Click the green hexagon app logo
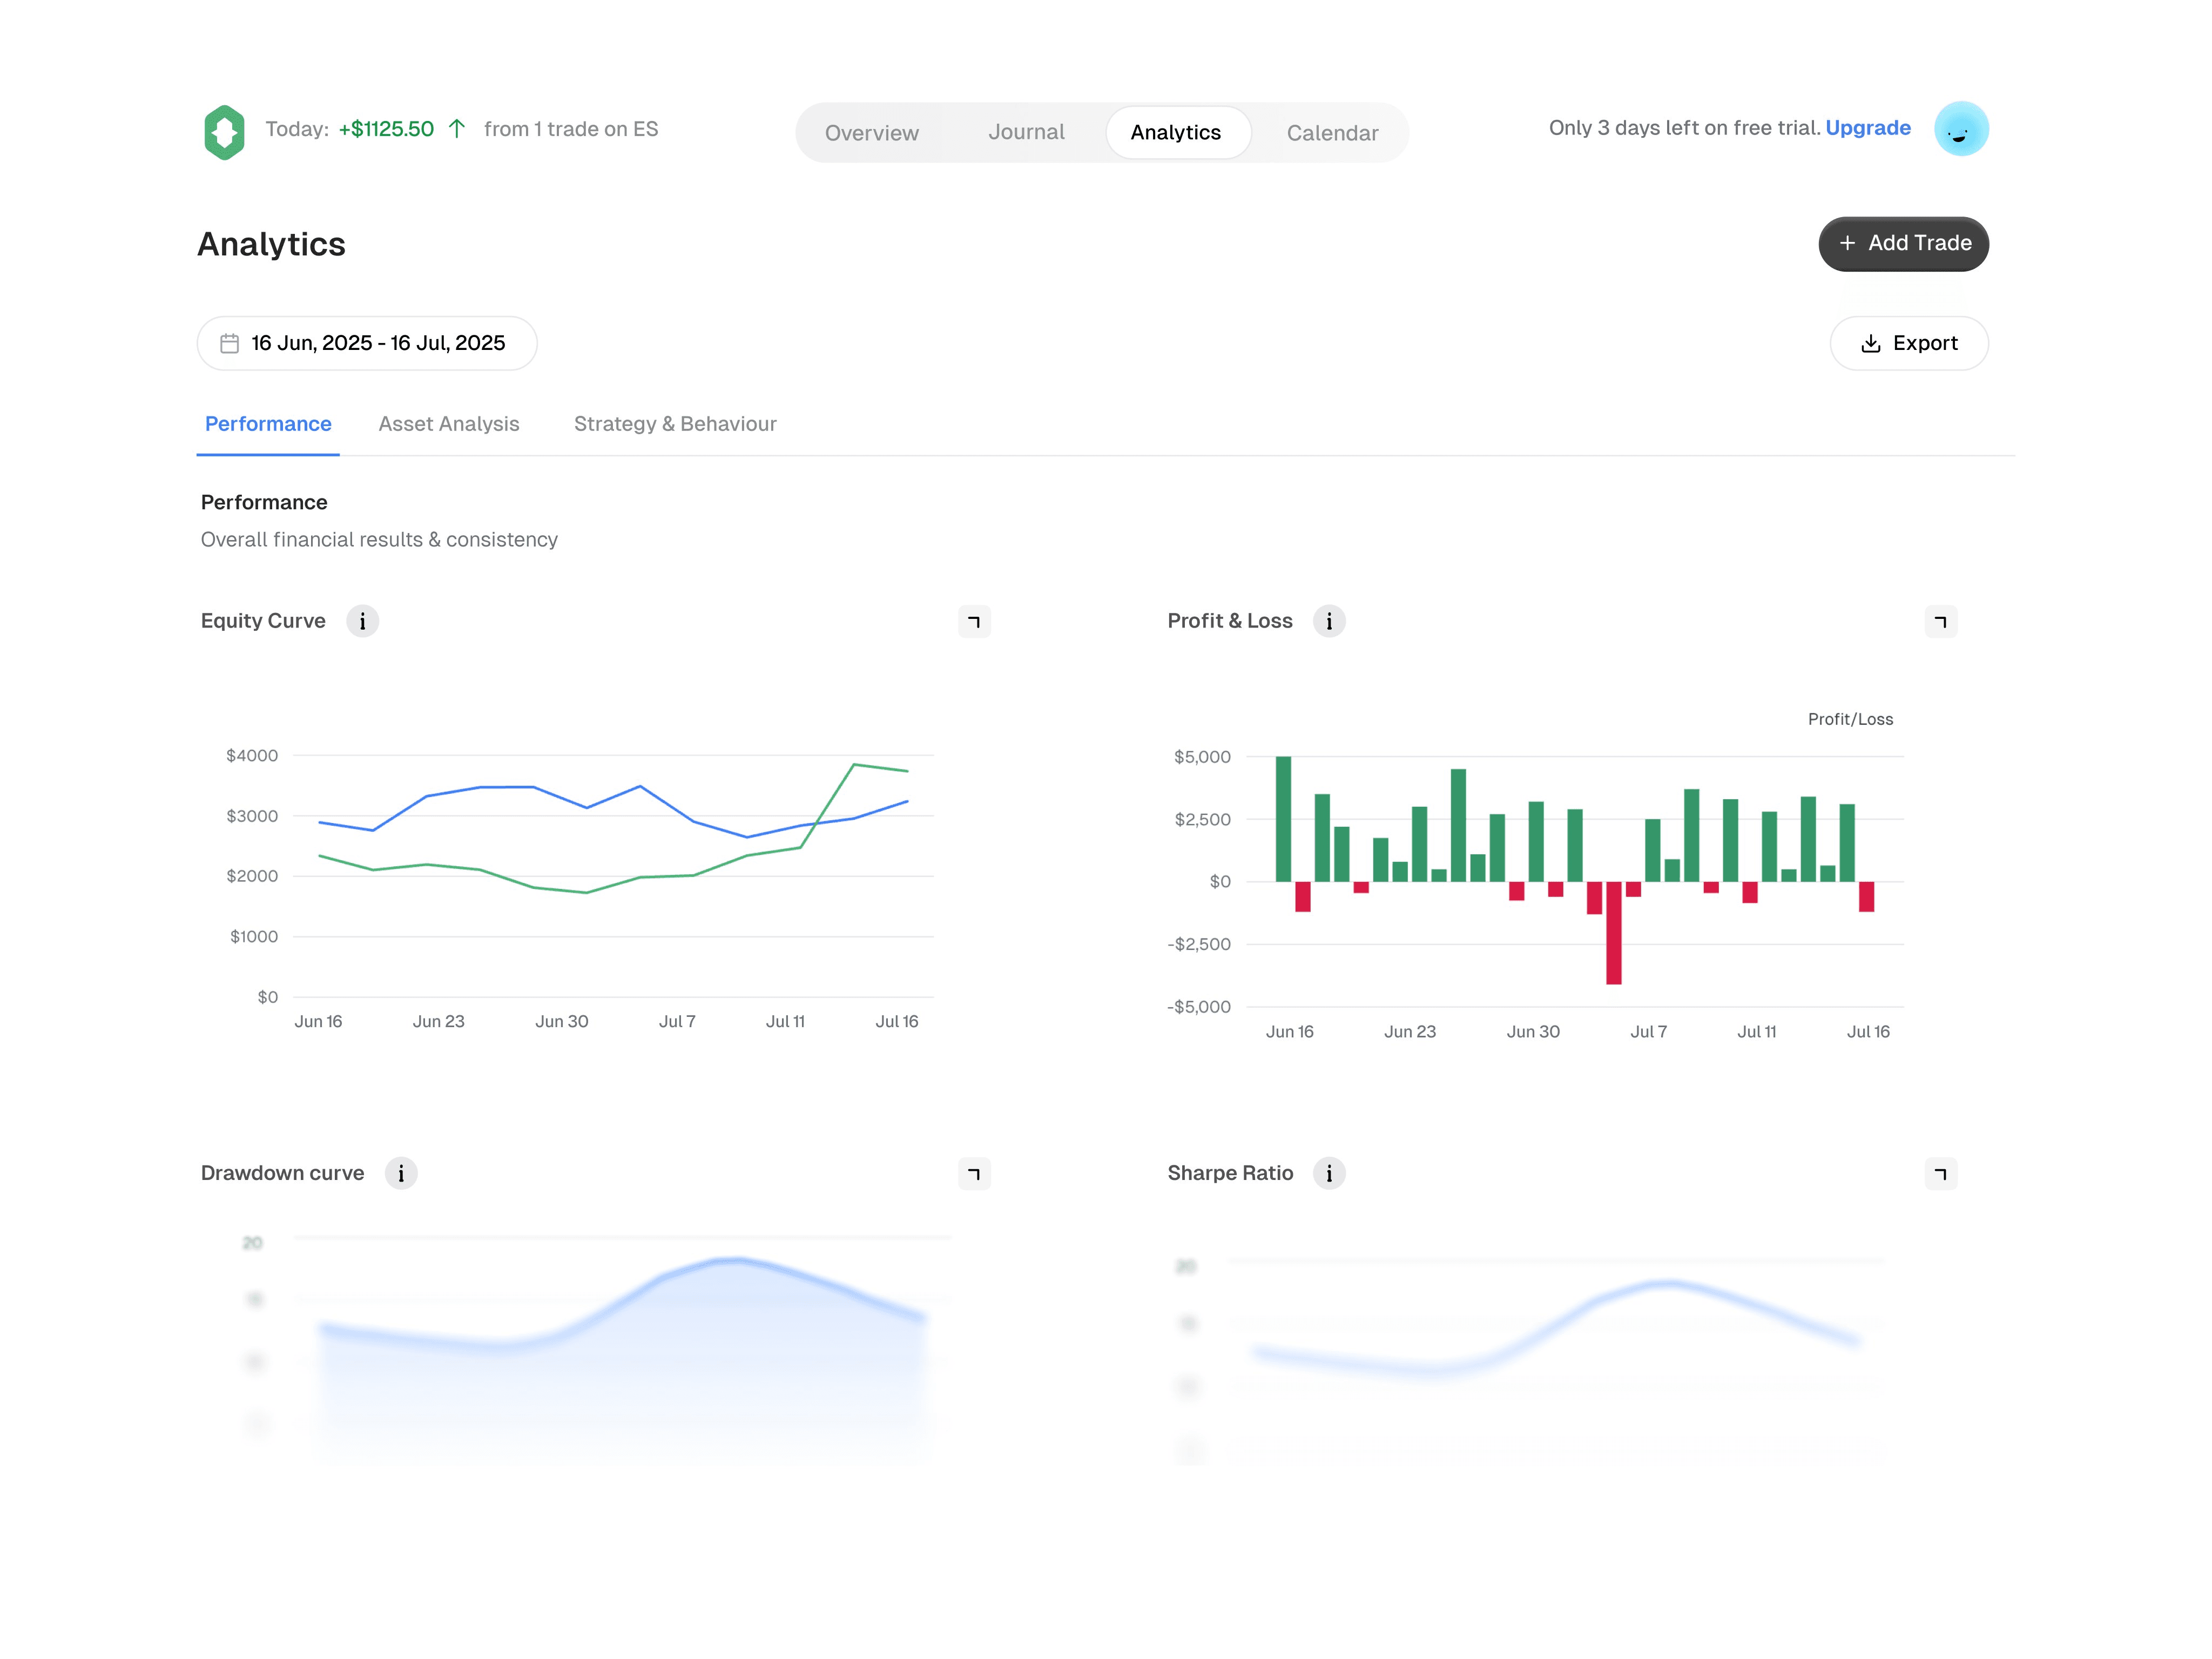Viewport: 2212px width, 1659px height. (x=224, y=131)
